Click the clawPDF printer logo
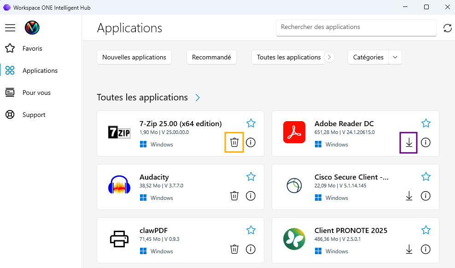 [119, 239]
